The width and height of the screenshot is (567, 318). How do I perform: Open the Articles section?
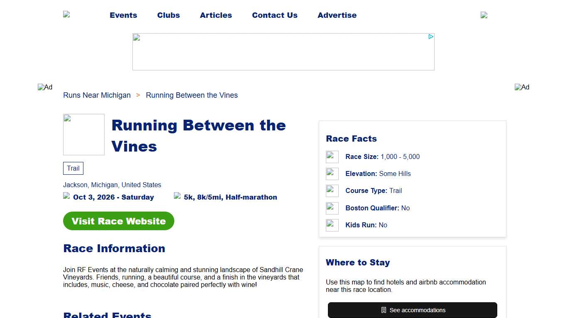click(216, 15)
